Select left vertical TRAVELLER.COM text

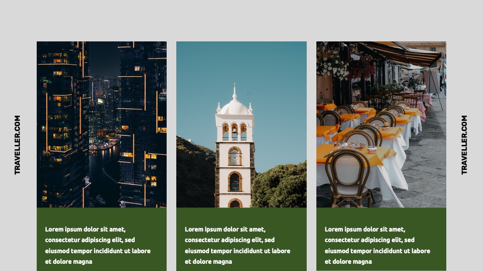pos(17,145)
